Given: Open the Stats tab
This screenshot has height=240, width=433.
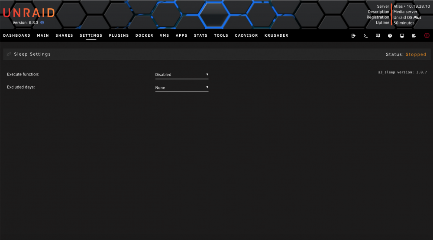Looking at the screenshot, I should [200, 35].
